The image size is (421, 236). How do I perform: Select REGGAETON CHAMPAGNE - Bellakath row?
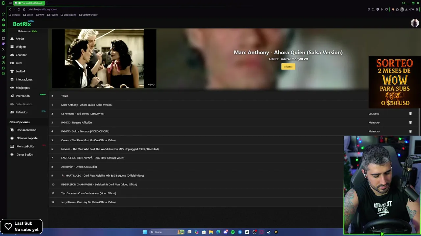pos(196,185)
